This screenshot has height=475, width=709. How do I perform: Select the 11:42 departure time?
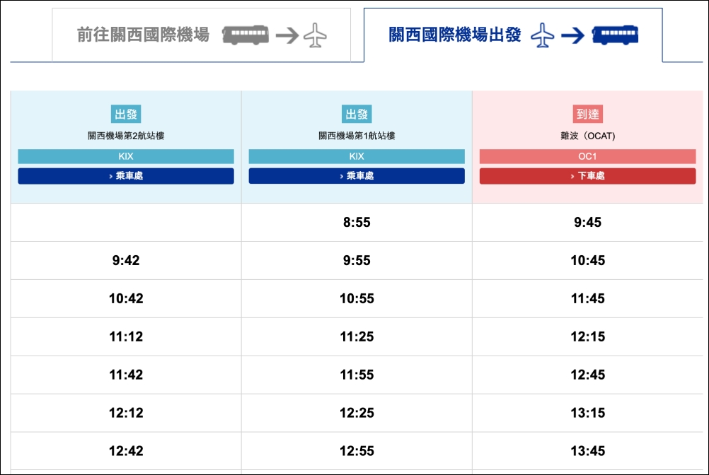pos(126,375)
